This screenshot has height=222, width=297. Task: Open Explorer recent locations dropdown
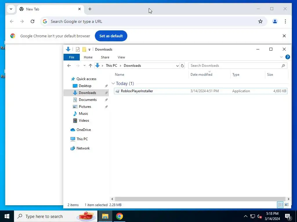coord(84,66)
